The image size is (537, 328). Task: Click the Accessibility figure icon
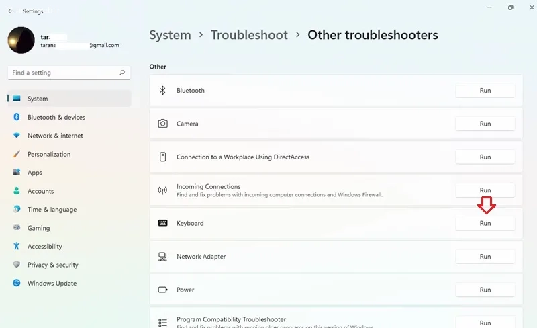click(16, 245)
